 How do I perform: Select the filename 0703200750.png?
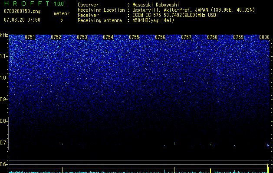(x=22, y=11)
